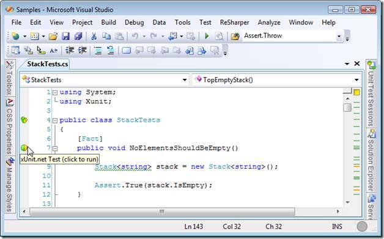Click the scroll right arrow in editor
384x239 pixels.
[x=338, y=211]
